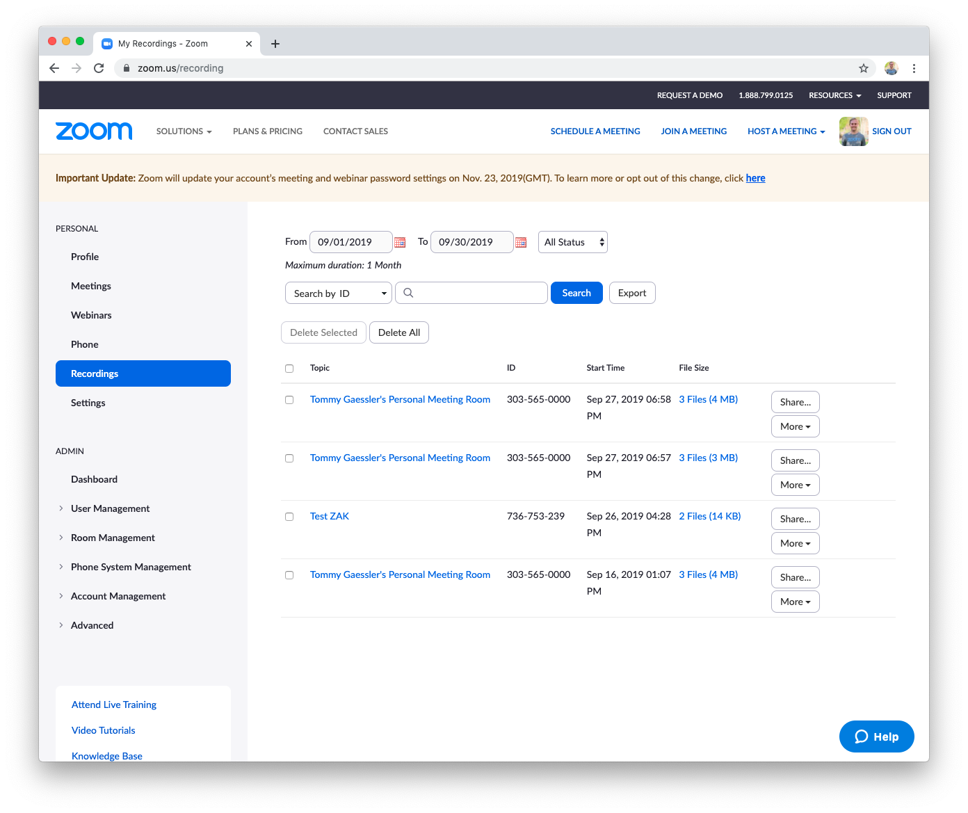Click the To date field

click(472, 242)
